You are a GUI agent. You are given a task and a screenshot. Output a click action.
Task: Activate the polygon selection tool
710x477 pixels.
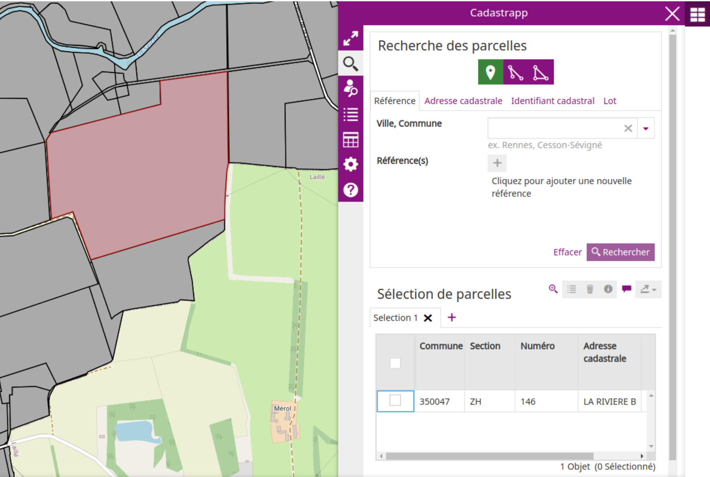tap(541, 72)
